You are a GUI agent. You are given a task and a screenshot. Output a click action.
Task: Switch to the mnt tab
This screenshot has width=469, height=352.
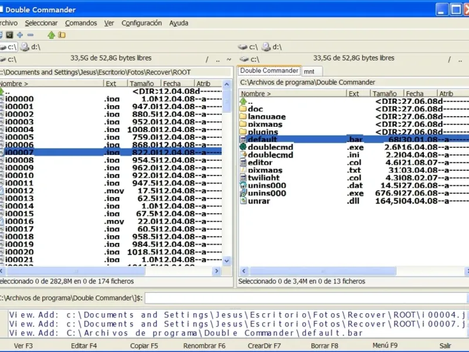point(309,71)
